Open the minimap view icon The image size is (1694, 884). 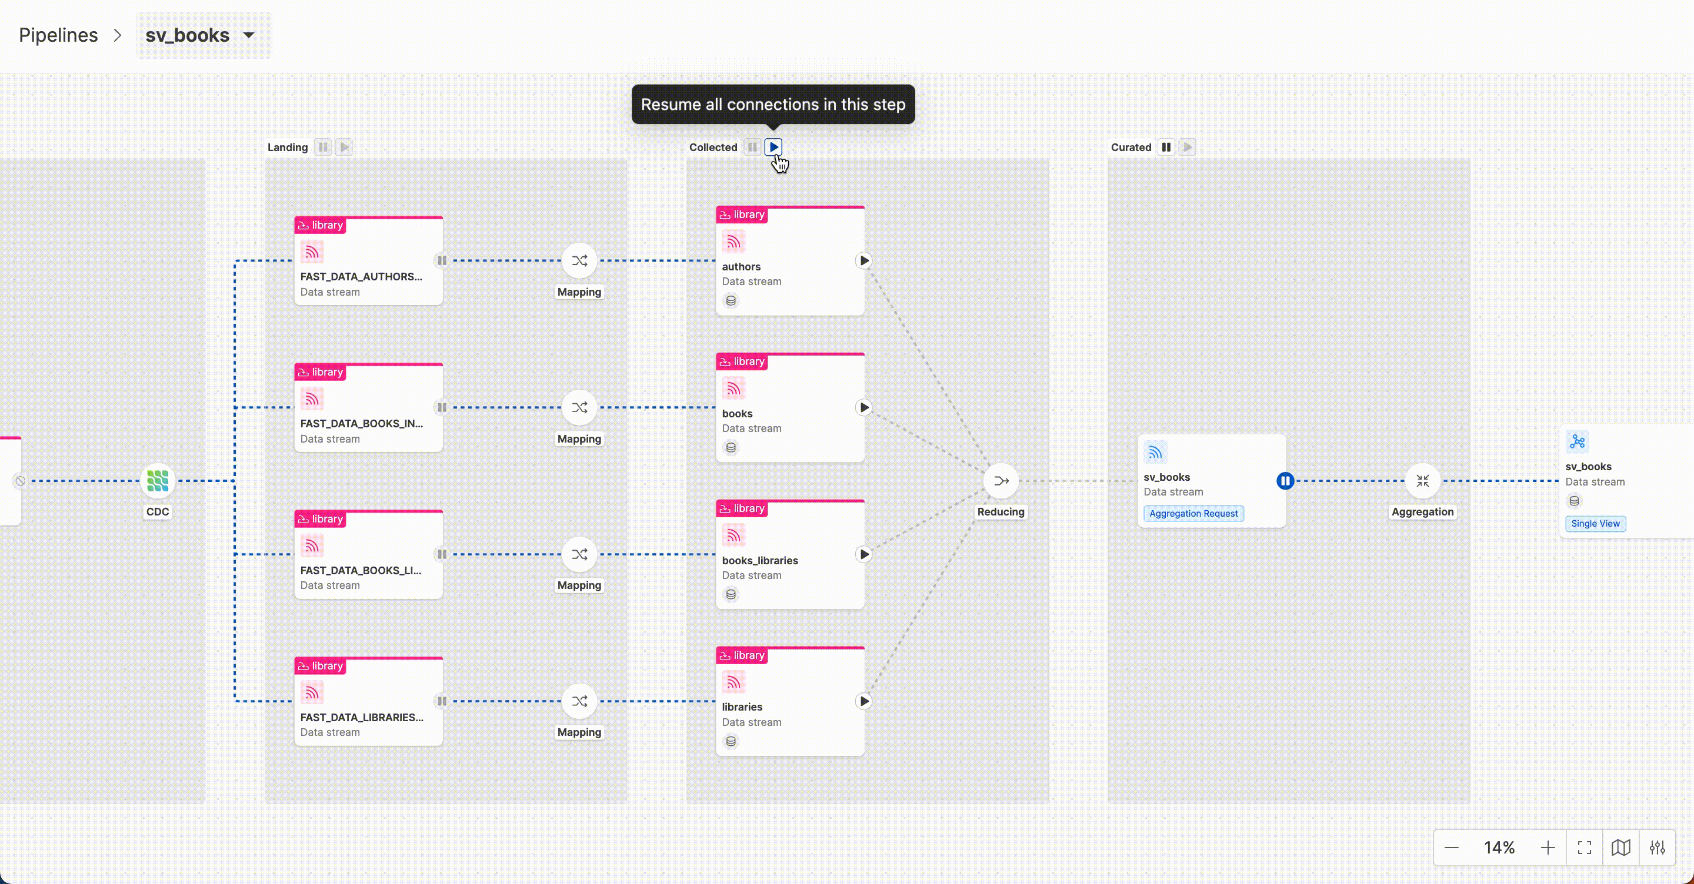click(1620, 847)
